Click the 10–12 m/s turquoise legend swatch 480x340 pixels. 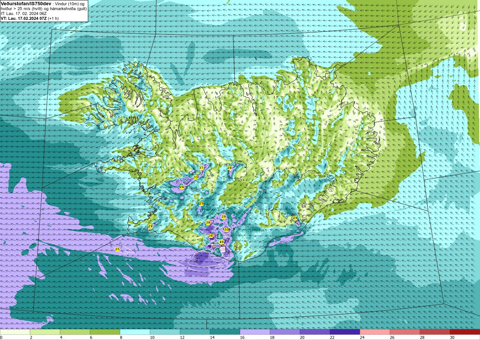click(x=165, y=332)
